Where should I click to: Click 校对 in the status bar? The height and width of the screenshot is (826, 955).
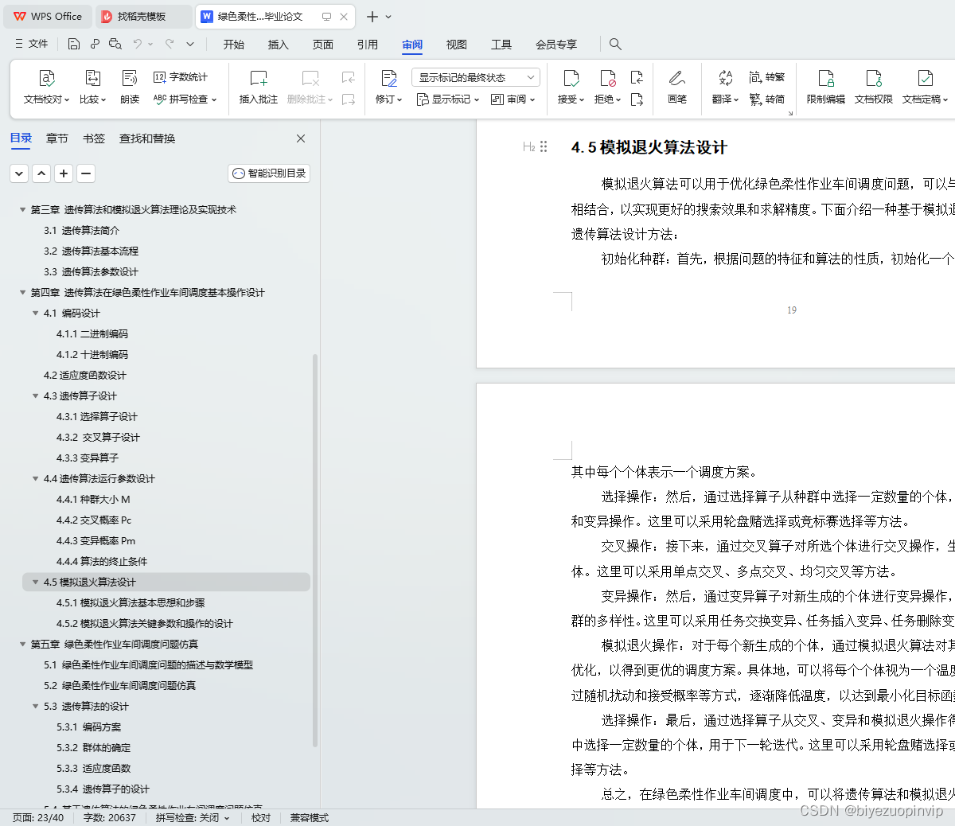tap(261, 818)
